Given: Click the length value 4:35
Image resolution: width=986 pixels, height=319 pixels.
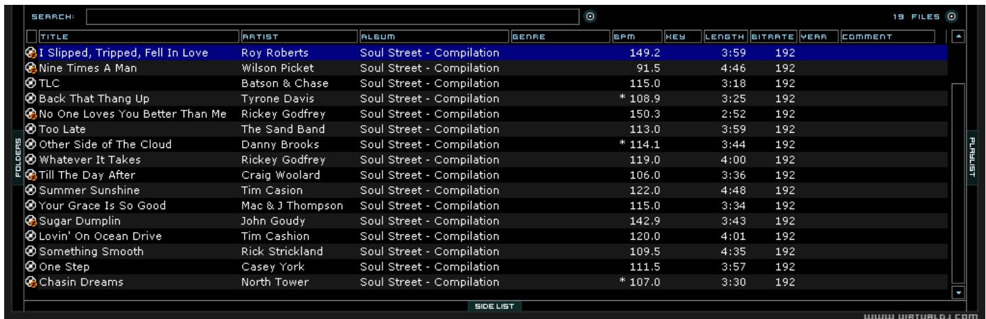Looking at the screenshot, I should coord(734,252).
